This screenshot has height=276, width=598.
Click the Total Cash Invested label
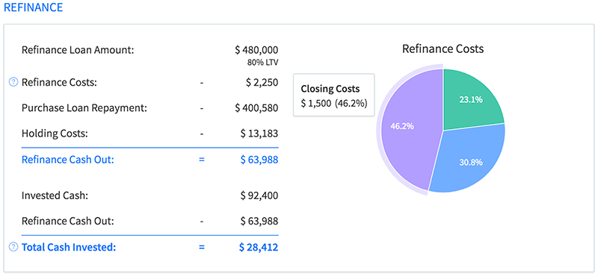(x=69, y=247)
